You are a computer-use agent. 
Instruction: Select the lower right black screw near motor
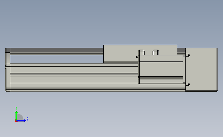189,84
